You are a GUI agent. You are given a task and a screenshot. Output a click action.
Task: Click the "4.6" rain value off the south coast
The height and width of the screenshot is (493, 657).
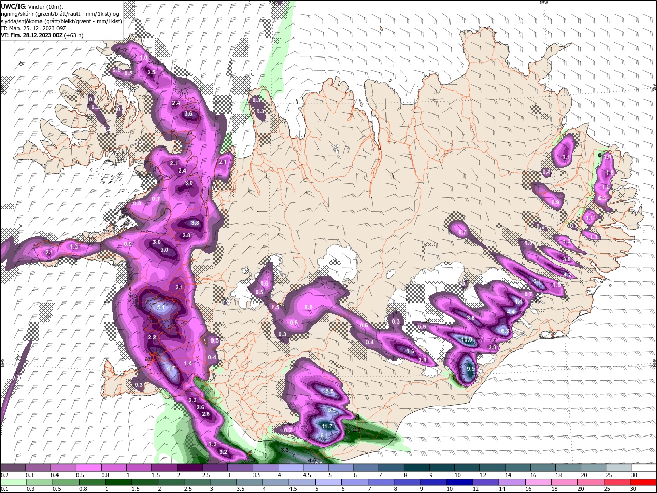(x=312, y=460)
